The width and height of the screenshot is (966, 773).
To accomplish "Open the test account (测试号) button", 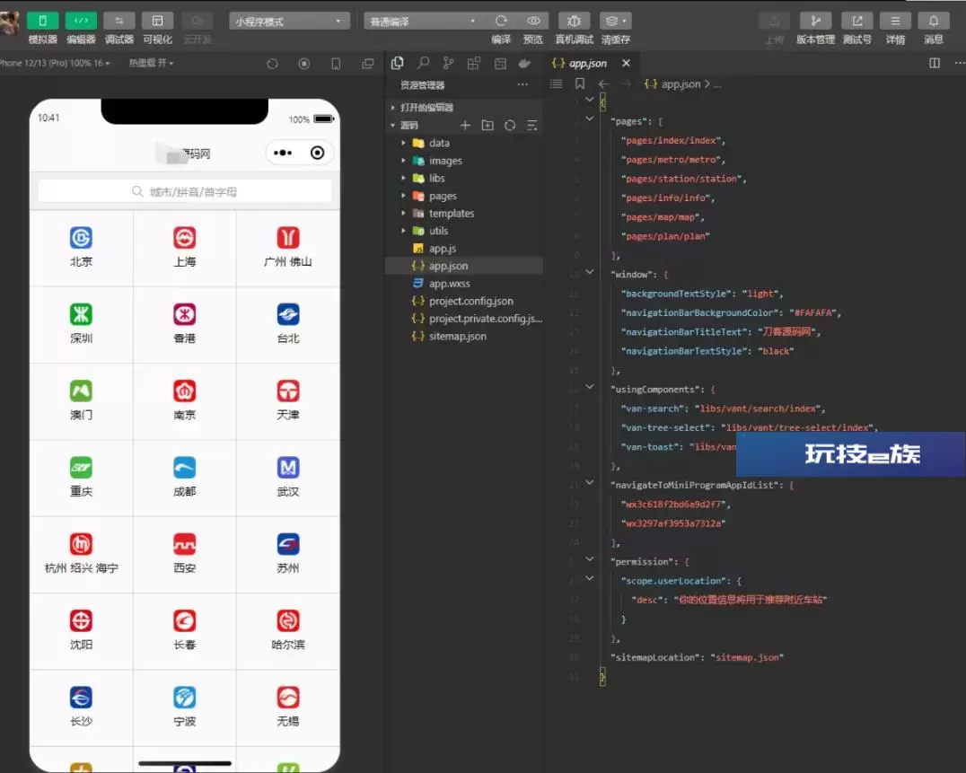I will [857, 21].
